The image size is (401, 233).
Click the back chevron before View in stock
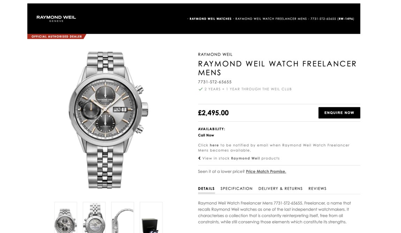pos(199,158)
